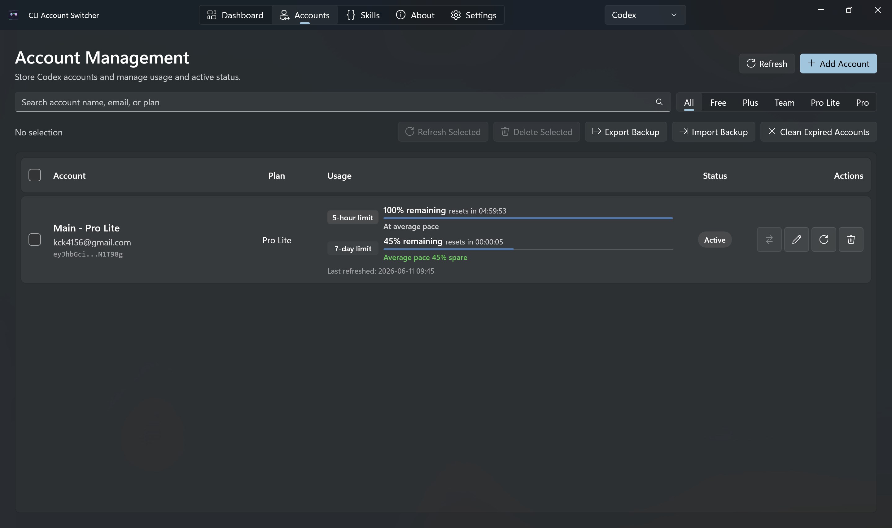Filter accounts by All plans
892x528 pixels.
click(x=689, y=103)
